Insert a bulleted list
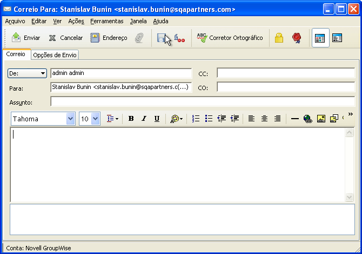This screenshot has width=362, height=254. (x=209, y=119)
